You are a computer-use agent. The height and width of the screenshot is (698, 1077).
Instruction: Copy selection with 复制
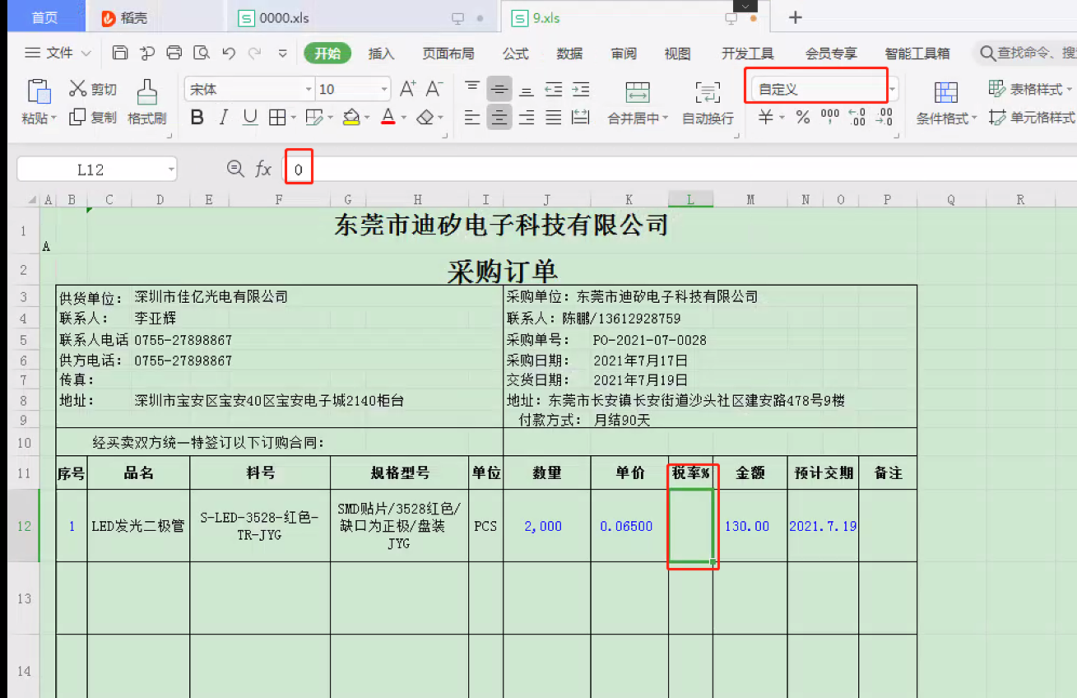93,118
